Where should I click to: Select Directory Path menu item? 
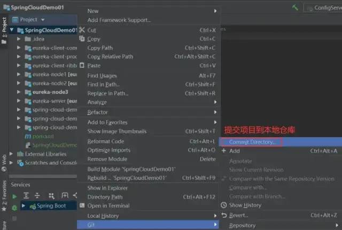pyautogui.click(x=149, y=197)
